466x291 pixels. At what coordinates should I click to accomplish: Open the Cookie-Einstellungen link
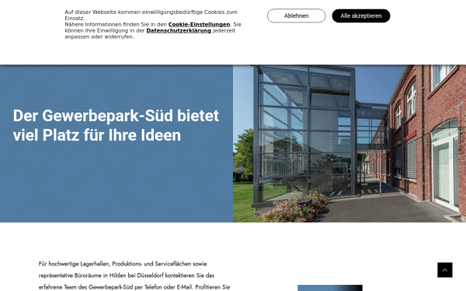click(199, 24)
